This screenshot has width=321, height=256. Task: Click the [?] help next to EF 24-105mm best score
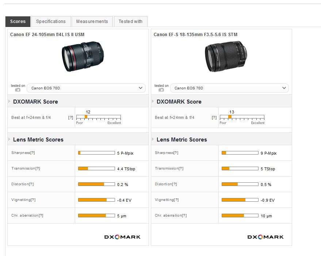[x=70, y=117]
